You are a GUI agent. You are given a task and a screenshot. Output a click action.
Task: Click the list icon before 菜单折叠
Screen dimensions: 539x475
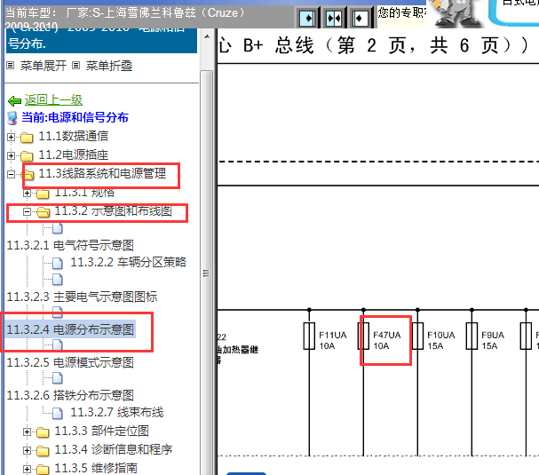(x=76, y=66)
